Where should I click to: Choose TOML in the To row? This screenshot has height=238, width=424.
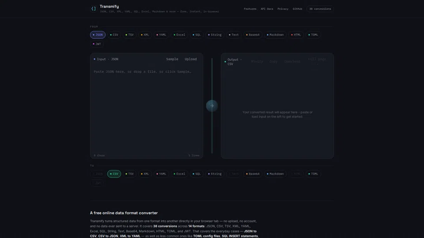pos(313,174)
